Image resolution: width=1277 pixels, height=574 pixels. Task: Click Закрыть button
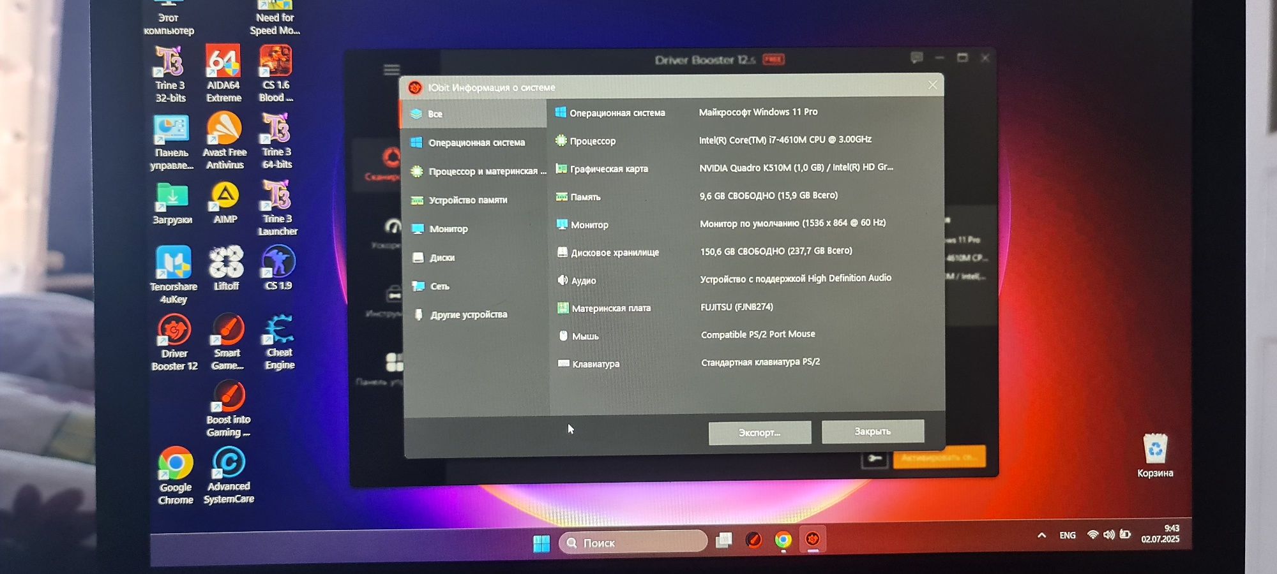(873, 431)
